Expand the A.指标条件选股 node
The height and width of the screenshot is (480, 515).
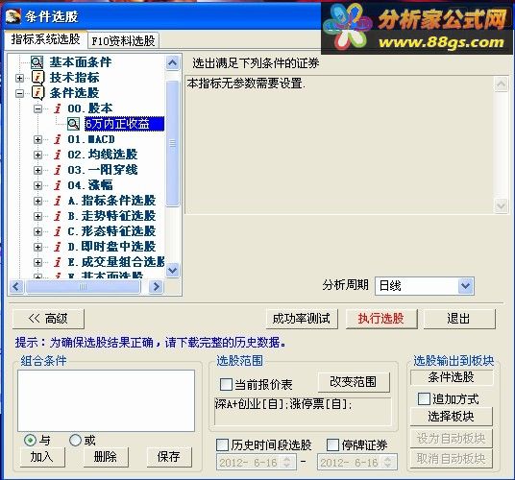37,202
